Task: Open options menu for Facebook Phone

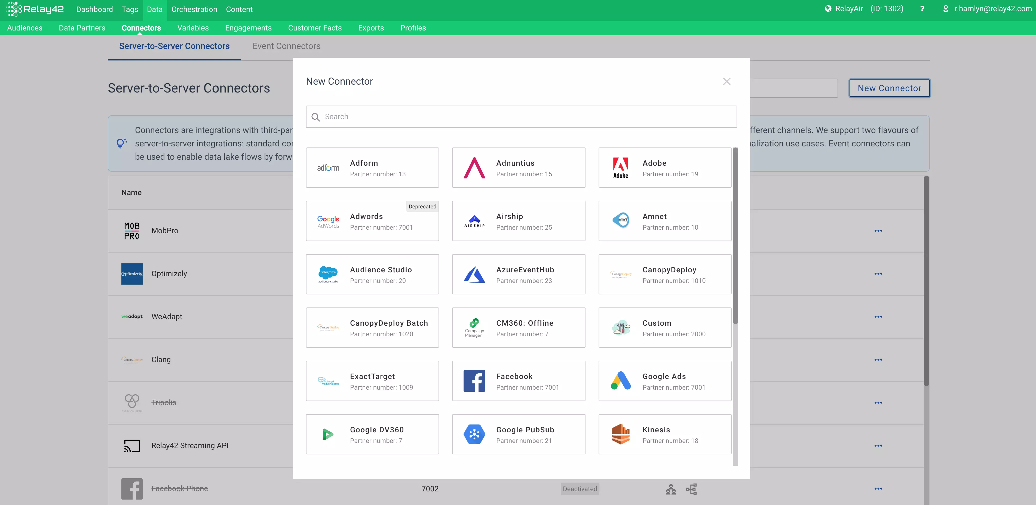Action: point(878,489)
